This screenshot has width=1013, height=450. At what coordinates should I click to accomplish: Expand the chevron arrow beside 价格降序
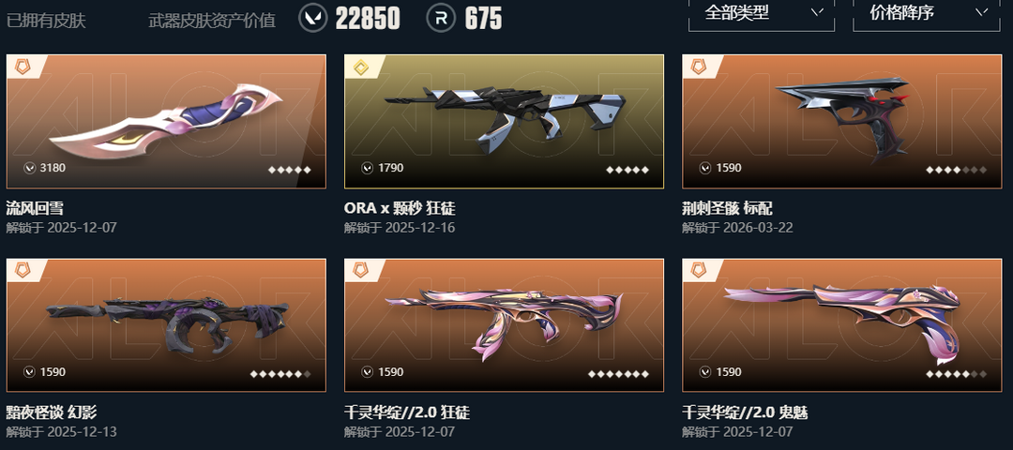tap(982, 12)
